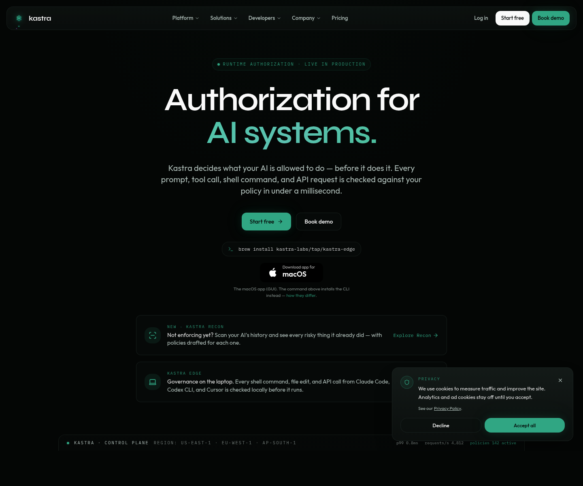Close the privacy cookie banner

560,380
